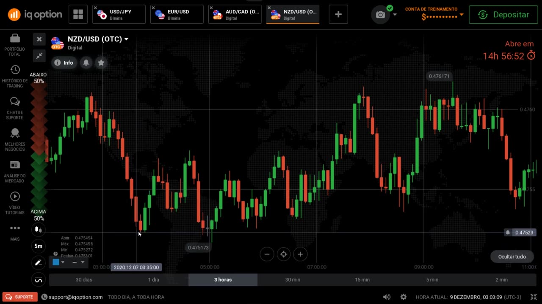The width and height of the screenshot is (542, 304).
Task: Select the 15 min timeframe
Action: click(362, 280)
